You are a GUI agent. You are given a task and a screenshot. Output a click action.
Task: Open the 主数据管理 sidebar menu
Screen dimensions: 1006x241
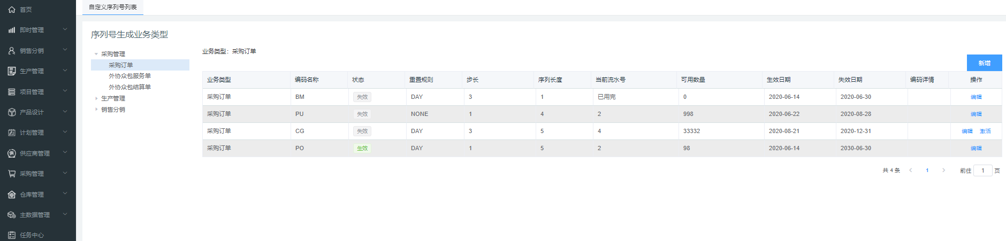35,215
